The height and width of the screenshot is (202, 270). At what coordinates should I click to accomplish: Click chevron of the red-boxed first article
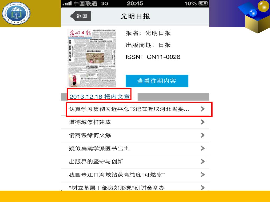[203, 109]
